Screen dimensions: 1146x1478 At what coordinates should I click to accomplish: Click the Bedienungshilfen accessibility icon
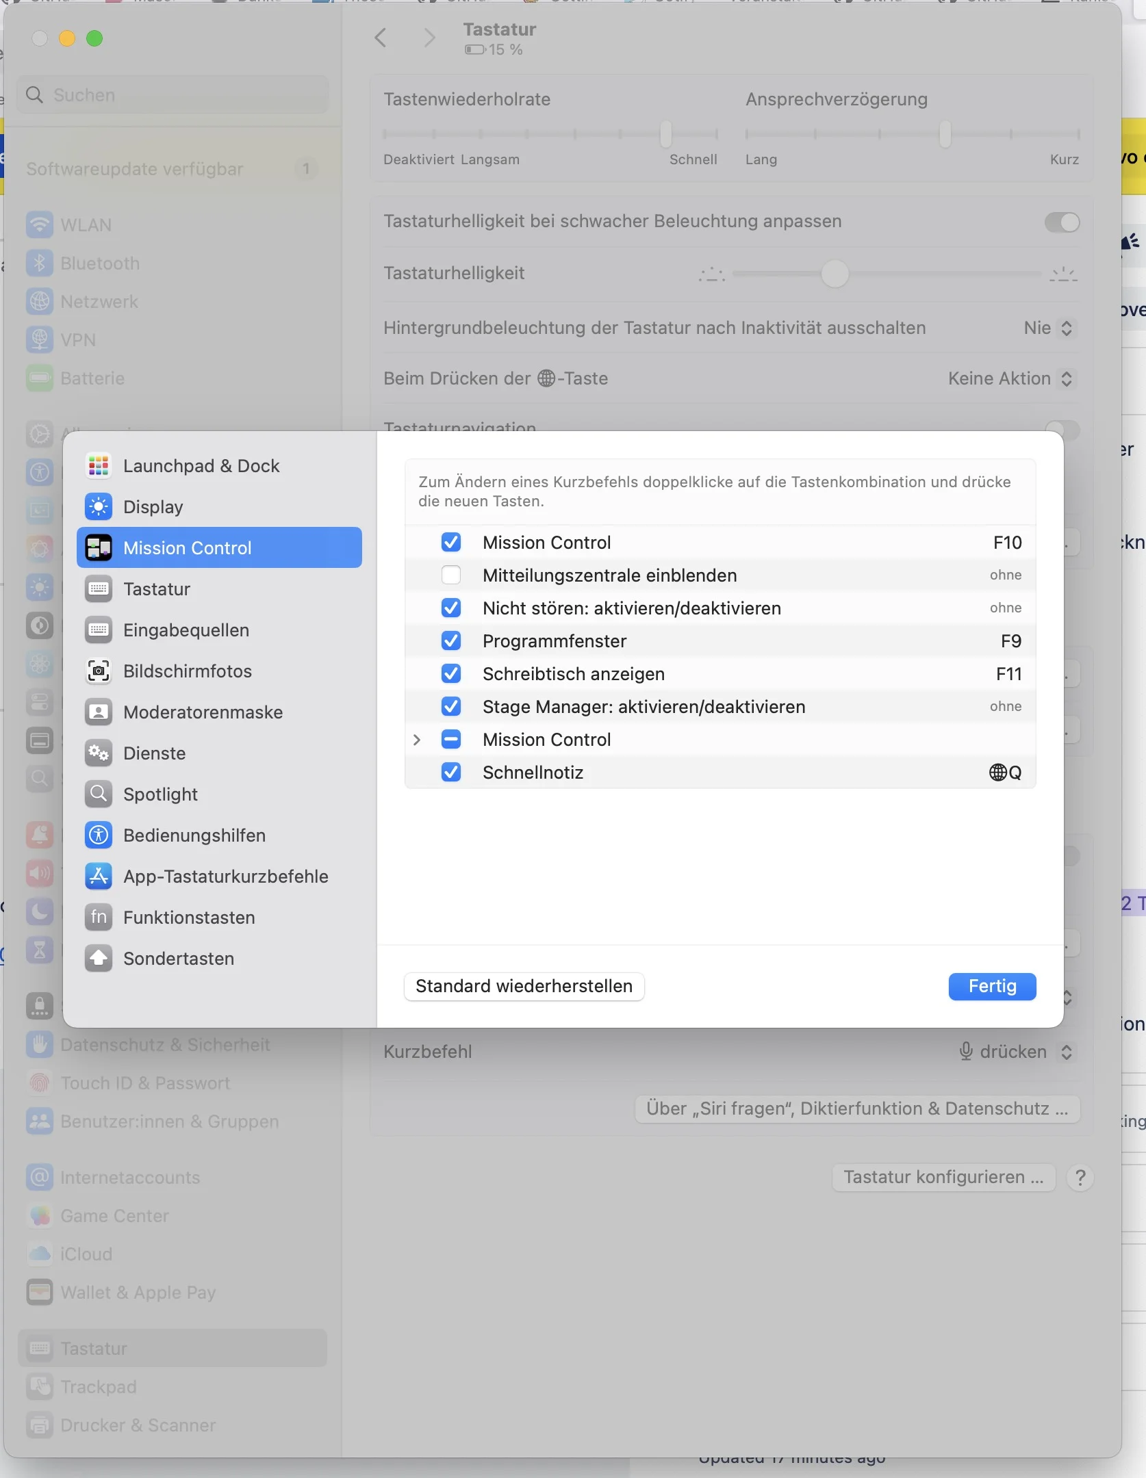[99, 835]
